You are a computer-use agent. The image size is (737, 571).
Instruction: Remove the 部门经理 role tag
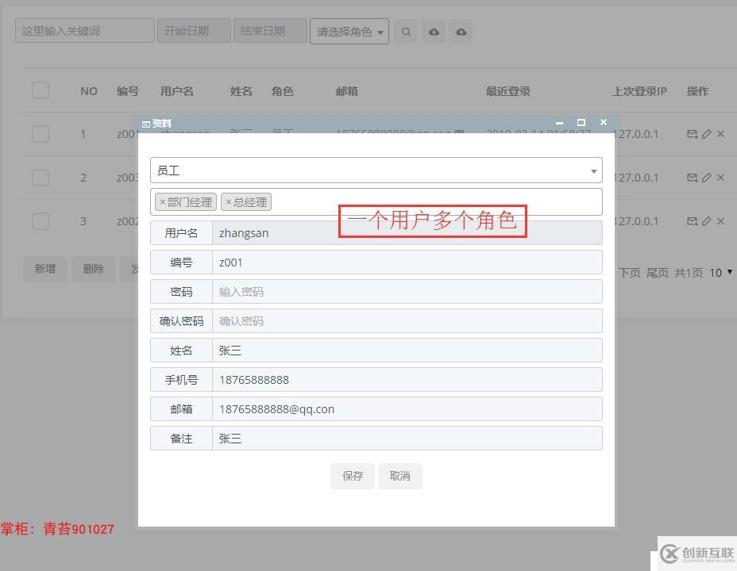click(163, 201)
